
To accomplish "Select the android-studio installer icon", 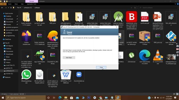I will [118, 17].
